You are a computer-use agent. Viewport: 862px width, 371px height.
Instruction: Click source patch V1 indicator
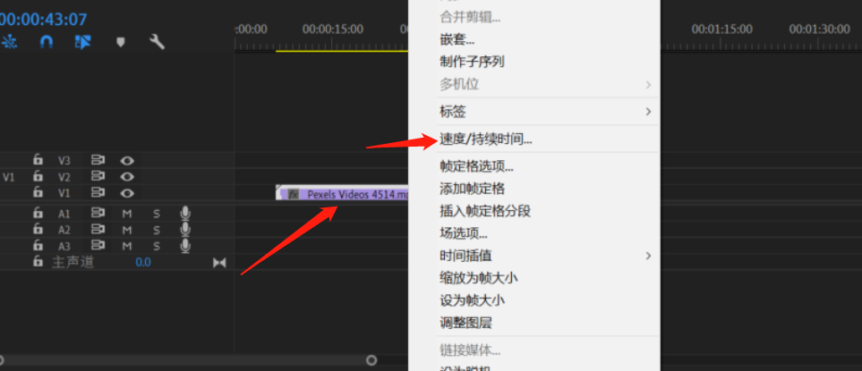click(x=9, y=177)
